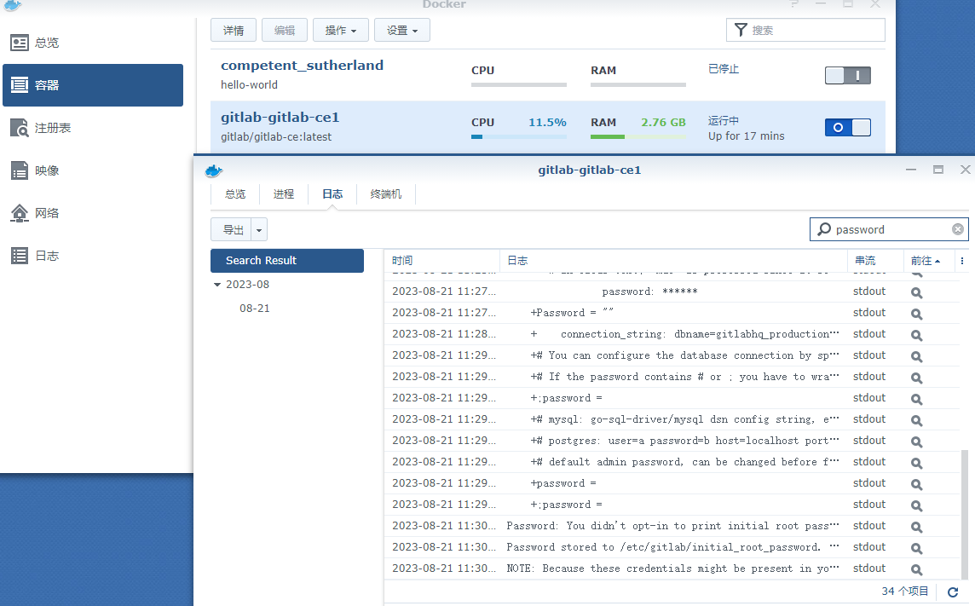Collapse the 2023-08 log date group

point(218,284)
